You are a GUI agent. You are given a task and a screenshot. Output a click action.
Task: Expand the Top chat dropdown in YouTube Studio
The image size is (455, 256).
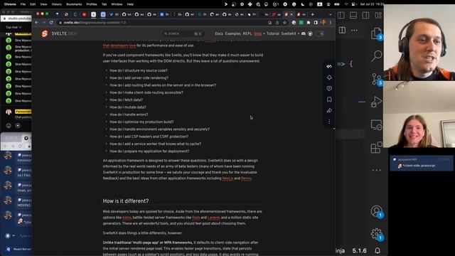click(x=14, y=27)
